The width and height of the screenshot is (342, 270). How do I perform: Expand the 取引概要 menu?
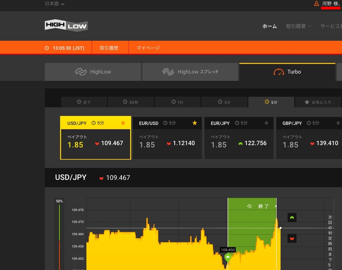[x=299, y=26]
